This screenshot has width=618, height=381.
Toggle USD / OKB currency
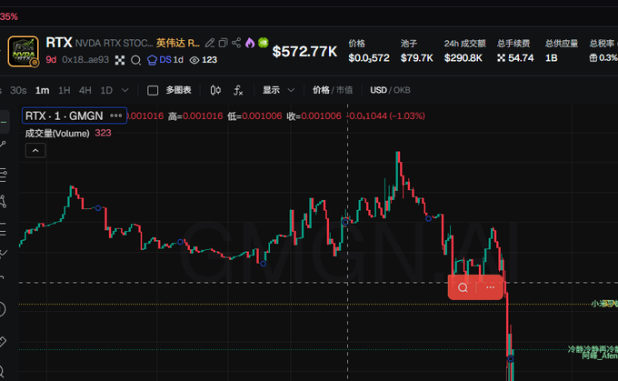tap(390, 90)
